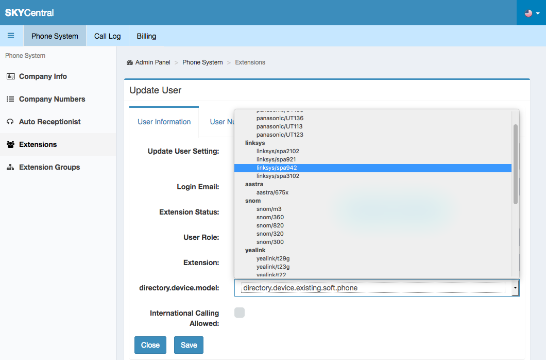Go to Phone System breadcrumb link
This screenshot has width=546, height=360.
[x=202, y=62]
